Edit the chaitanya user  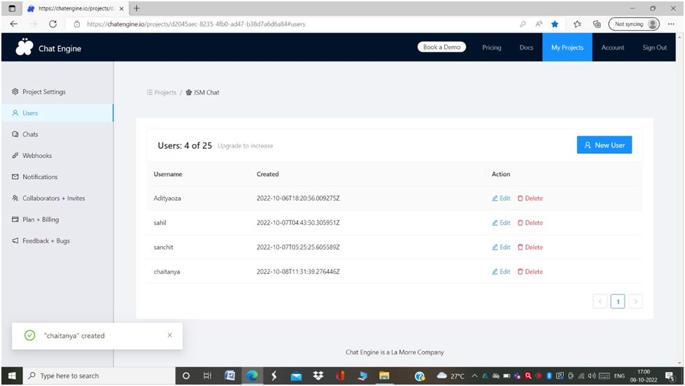click(x=501, y=271)
